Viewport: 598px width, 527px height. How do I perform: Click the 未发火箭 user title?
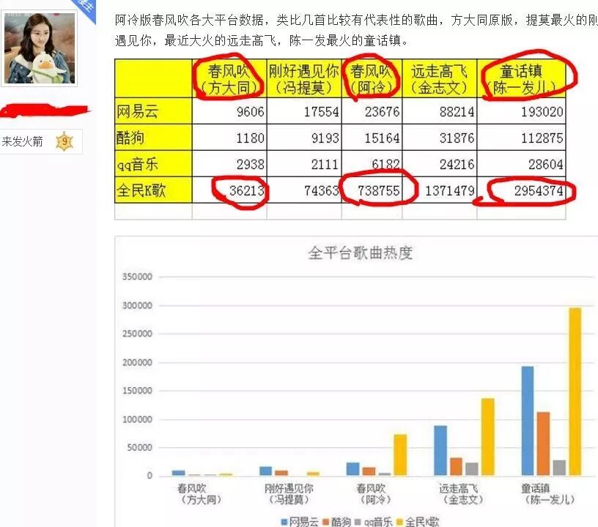(22, 142)
